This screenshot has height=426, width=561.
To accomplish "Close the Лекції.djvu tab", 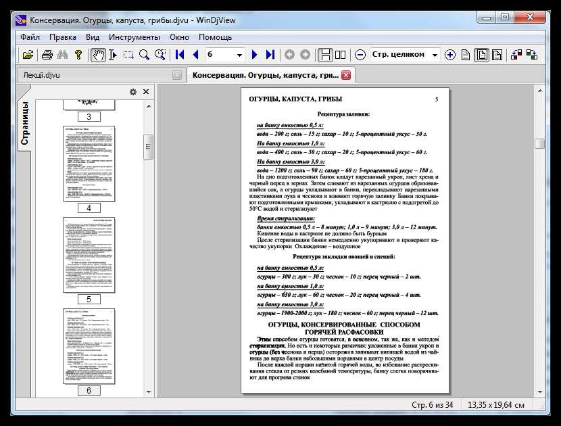I will point(176,75).
